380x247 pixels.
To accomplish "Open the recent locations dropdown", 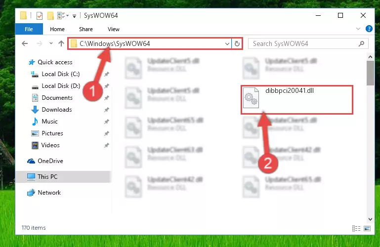I will 51,43.
